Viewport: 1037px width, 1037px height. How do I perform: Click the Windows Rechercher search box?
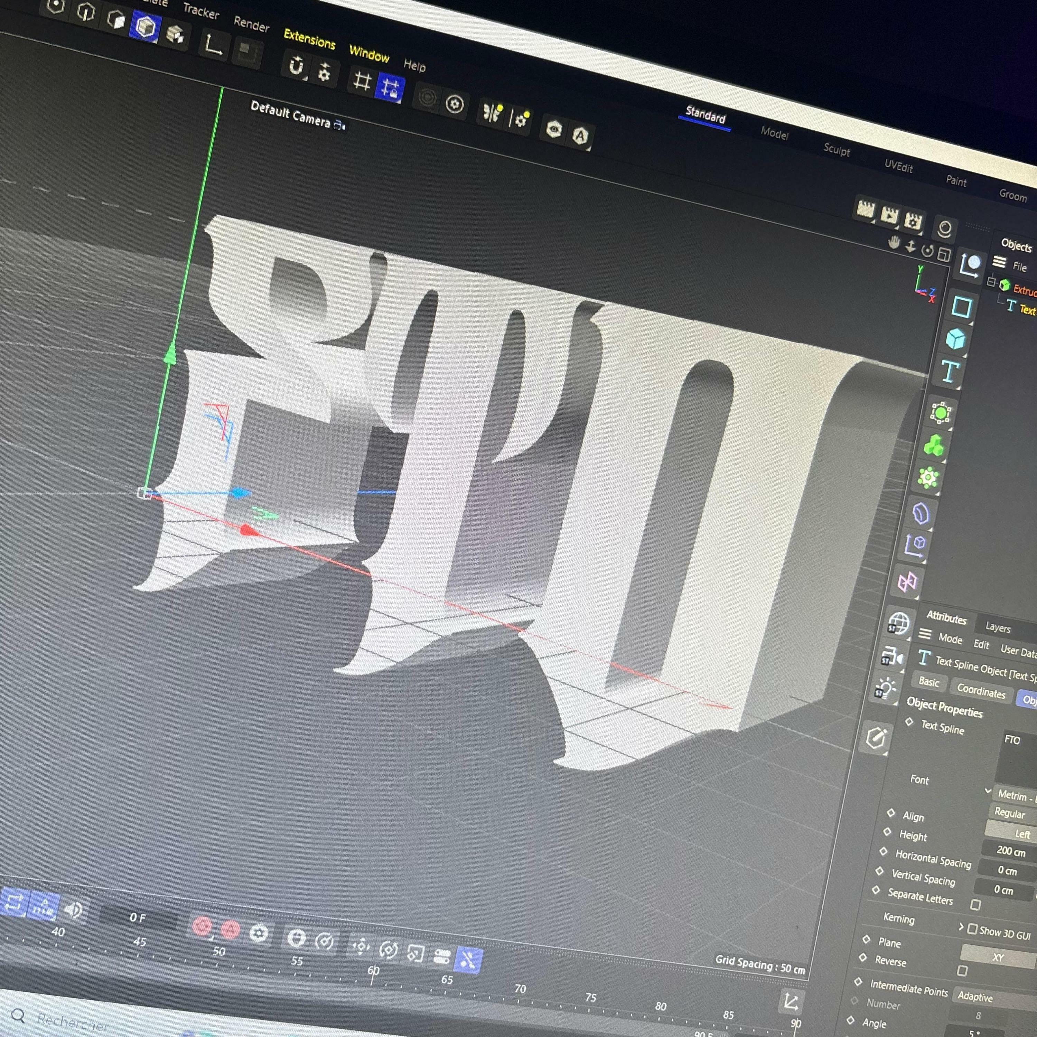tap(73, 1021)
